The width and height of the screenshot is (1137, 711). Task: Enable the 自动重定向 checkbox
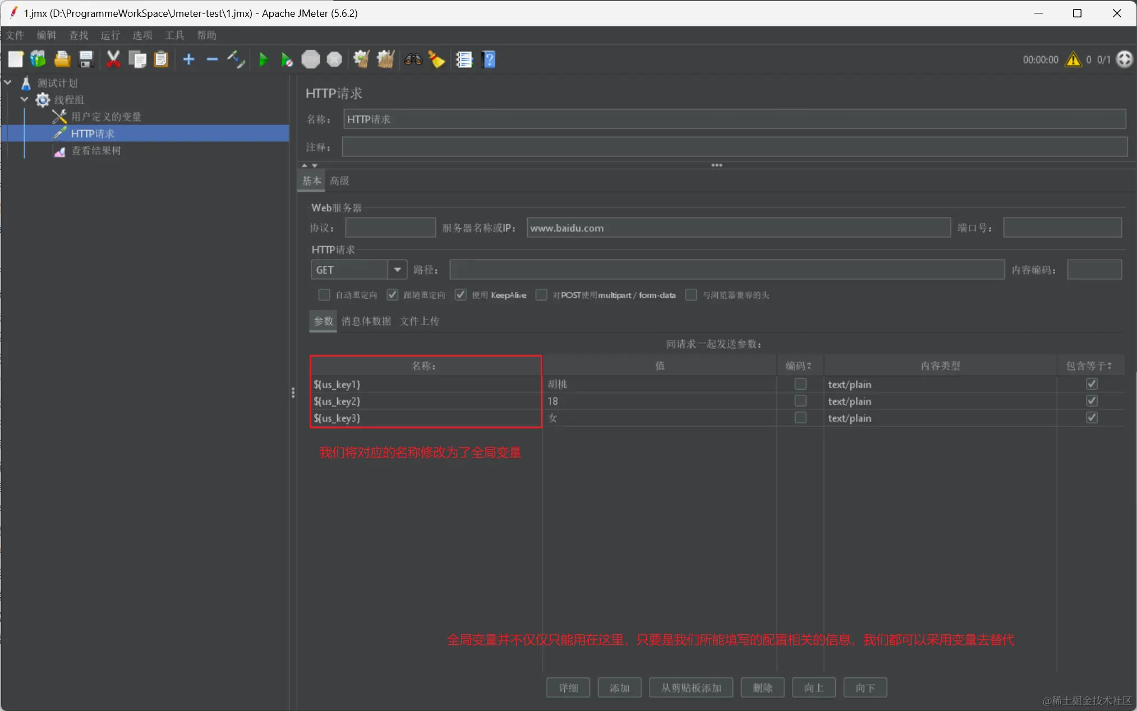click(x=324, y=295)
